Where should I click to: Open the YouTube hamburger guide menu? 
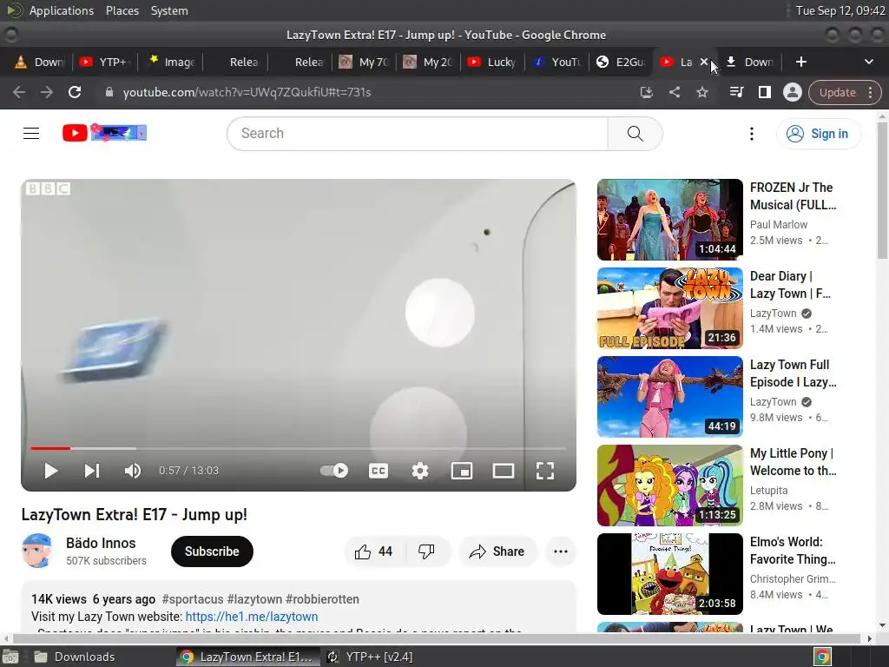[31, 133]
